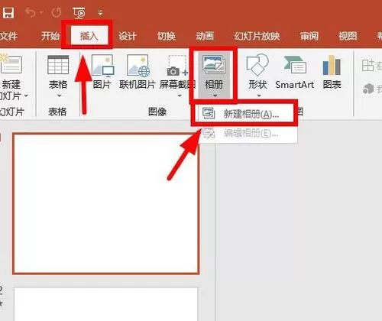Switch to the 动画 tab
The width and height of the screenshot is (382, 321).
point(205,36)
